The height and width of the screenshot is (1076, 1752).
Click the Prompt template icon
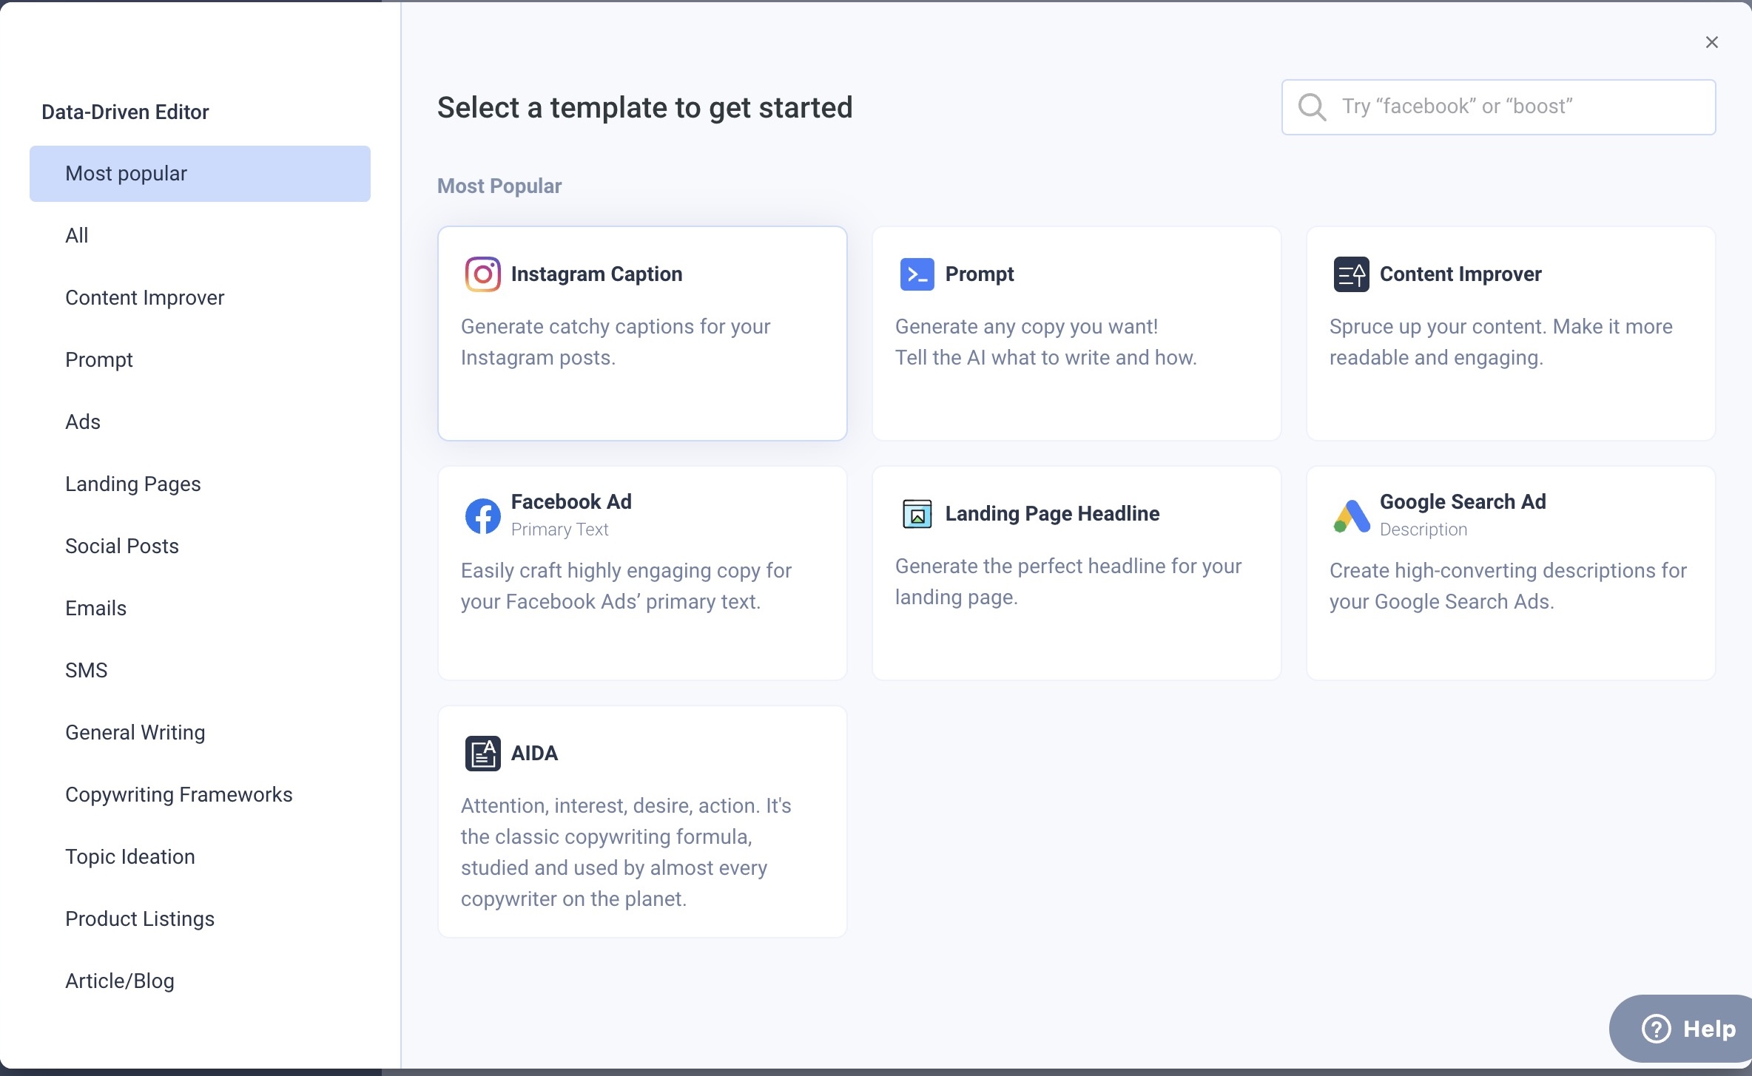click(916, 273)
